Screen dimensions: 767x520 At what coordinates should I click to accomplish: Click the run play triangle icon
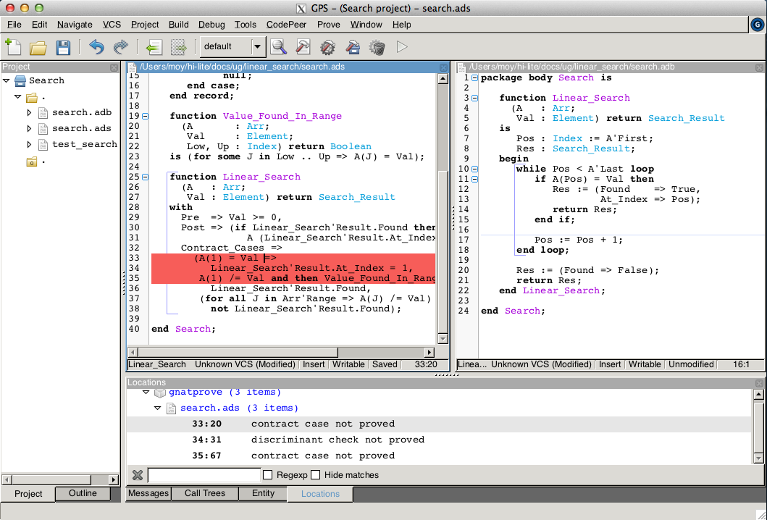coord(402,47)
